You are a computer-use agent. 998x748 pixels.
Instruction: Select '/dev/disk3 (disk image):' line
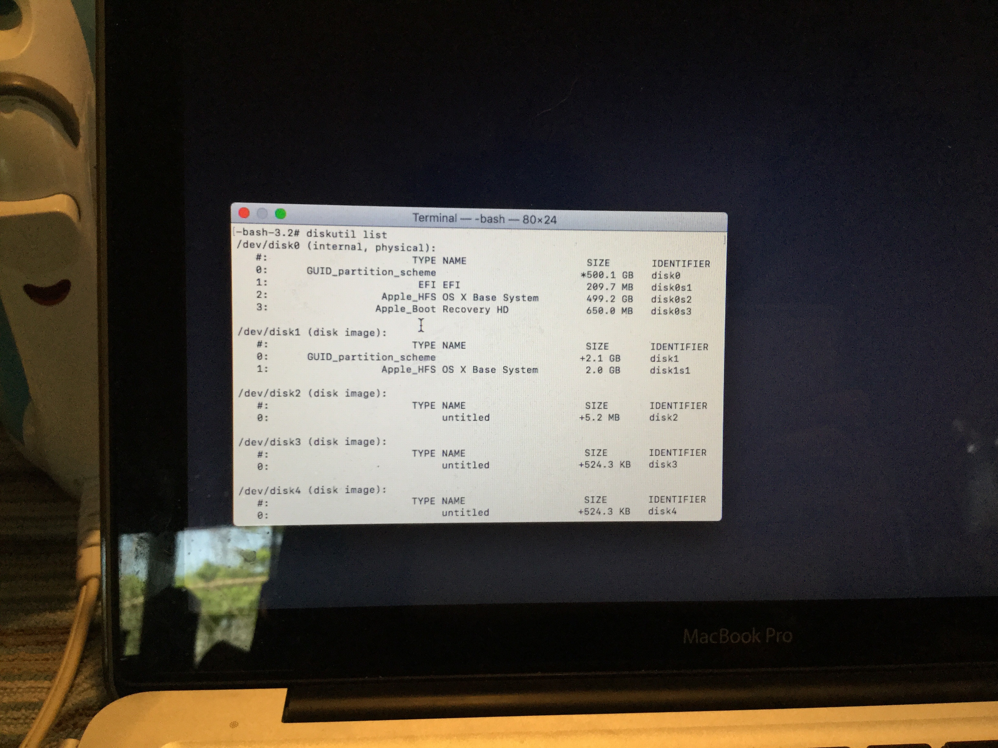click(x=313, y=442)
